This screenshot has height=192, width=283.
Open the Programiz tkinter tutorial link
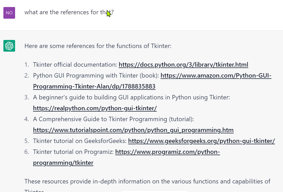pos(168,152)
